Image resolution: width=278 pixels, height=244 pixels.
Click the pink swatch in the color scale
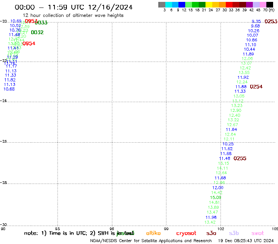263,5
